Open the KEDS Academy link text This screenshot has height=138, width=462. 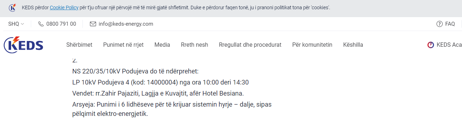[449, 45]
